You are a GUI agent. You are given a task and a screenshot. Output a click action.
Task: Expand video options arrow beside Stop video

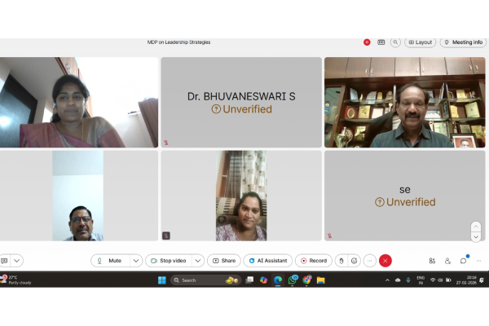point(197,261)
